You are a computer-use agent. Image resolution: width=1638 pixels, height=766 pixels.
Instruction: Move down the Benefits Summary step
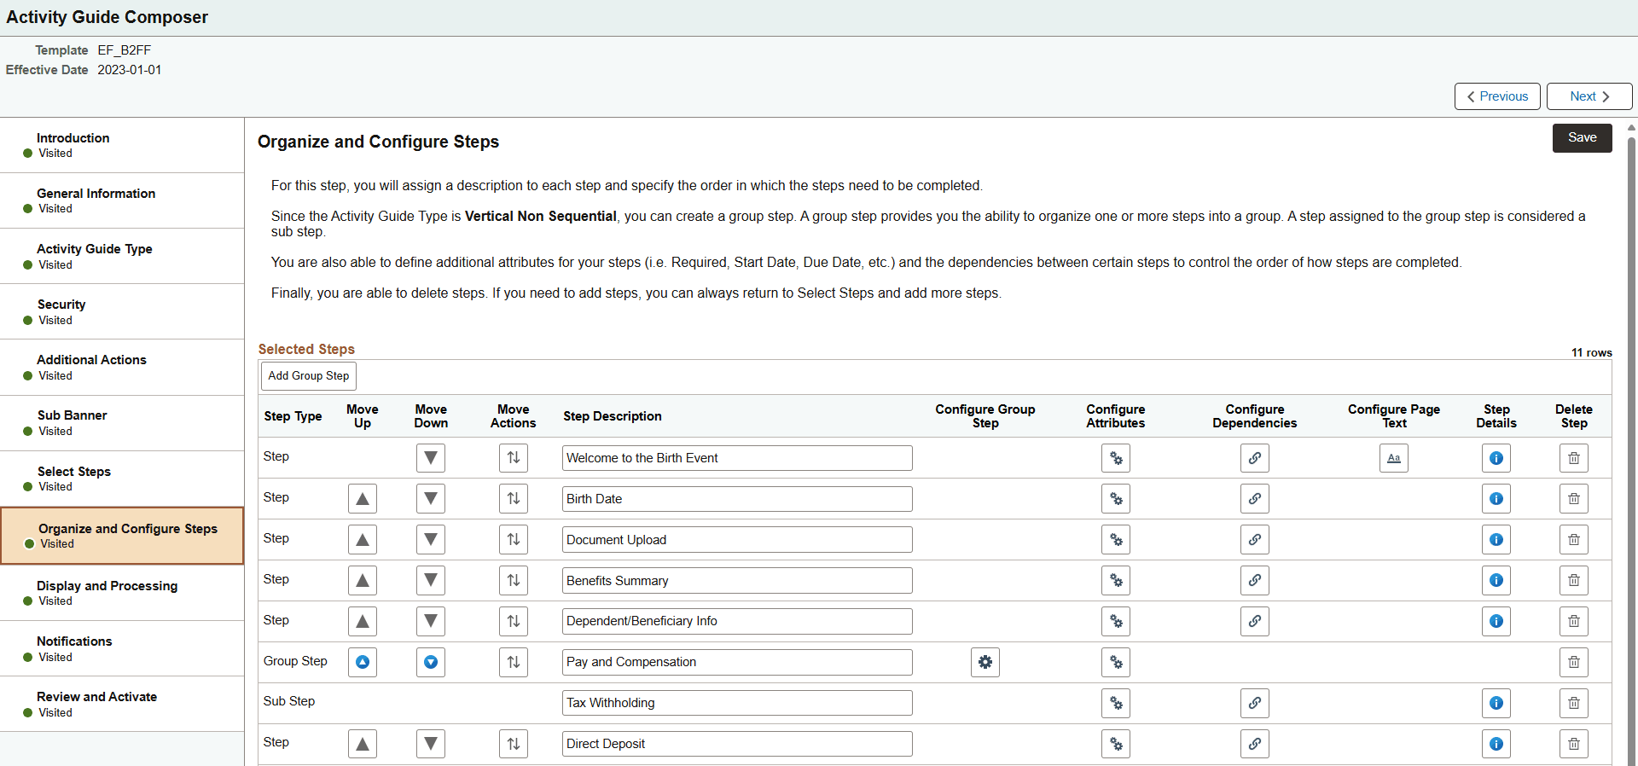431,581
